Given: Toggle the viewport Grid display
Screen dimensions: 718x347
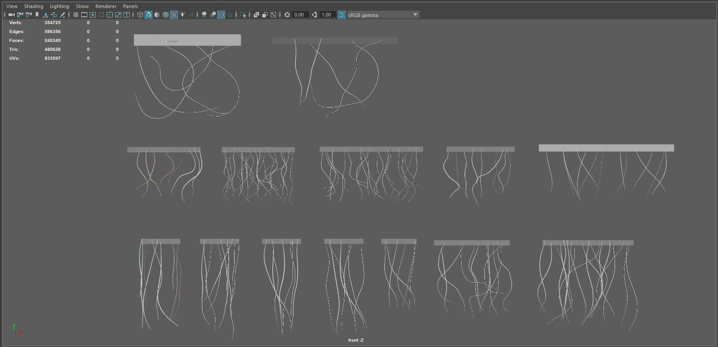Looking at the screenshot, I should coord(76,15).
